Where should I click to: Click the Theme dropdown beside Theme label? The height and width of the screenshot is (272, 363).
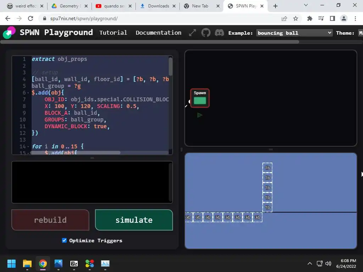(x=361, y=33)
